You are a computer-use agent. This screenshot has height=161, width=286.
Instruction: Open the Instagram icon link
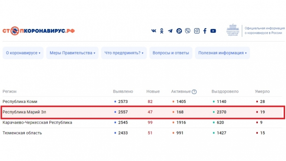pyautogui.click(x=197, y=31)
